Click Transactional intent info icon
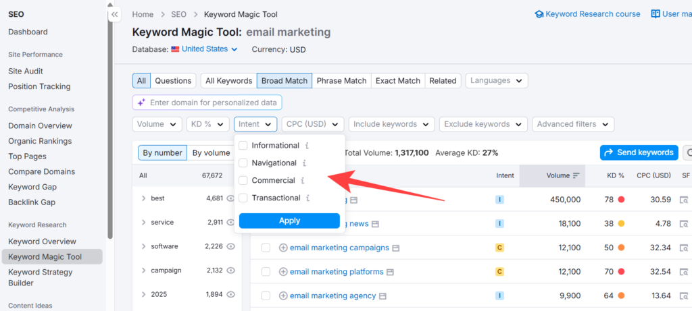 pyautogui.click(x=307, y=198)
